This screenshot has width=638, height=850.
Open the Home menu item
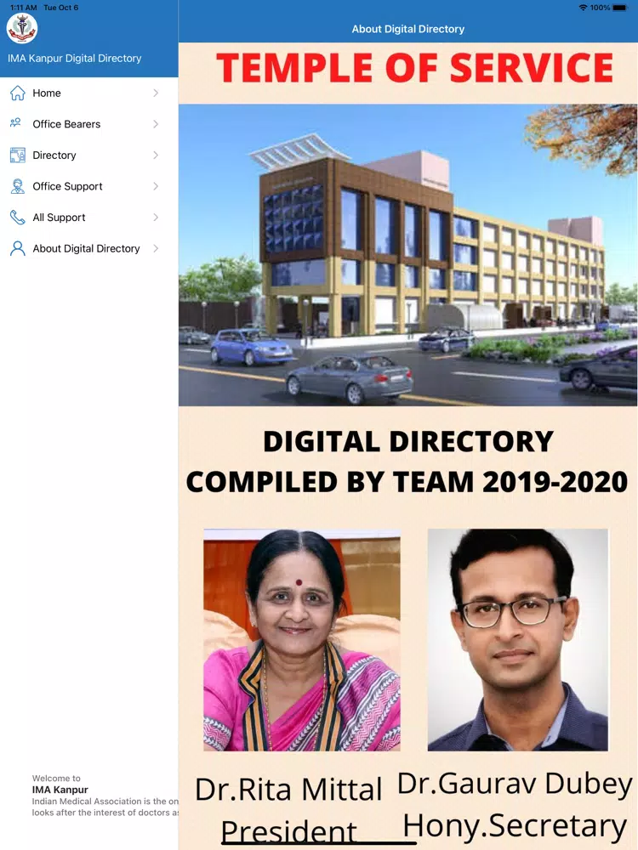point(89,93)
